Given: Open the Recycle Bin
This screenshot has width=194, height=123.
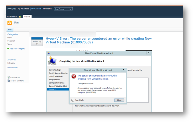Looking at the screenshot, I should [x=15, y=77].
